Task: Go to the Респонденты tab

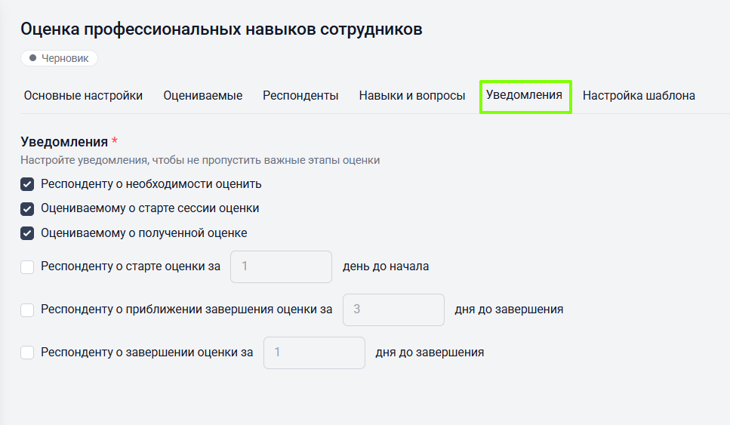Action: point(300,96)
